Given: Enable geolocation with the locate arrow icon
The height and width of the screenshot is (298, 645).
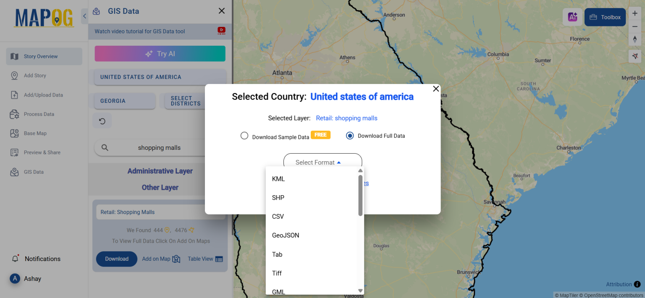Looking at the screenshot, I should 635,55.
